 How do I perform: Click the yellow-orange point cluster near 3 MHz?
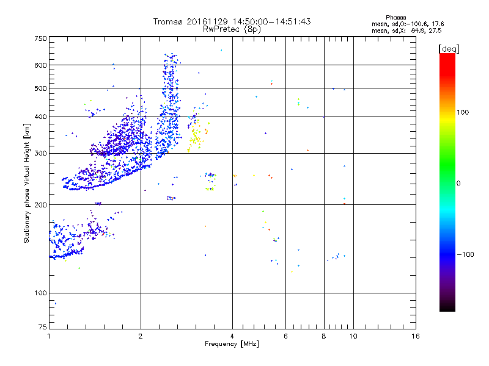point(197,134)
